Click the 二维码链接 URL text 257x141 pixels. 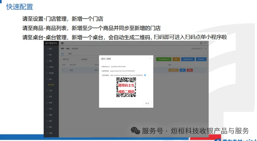[x=126, y=75]
